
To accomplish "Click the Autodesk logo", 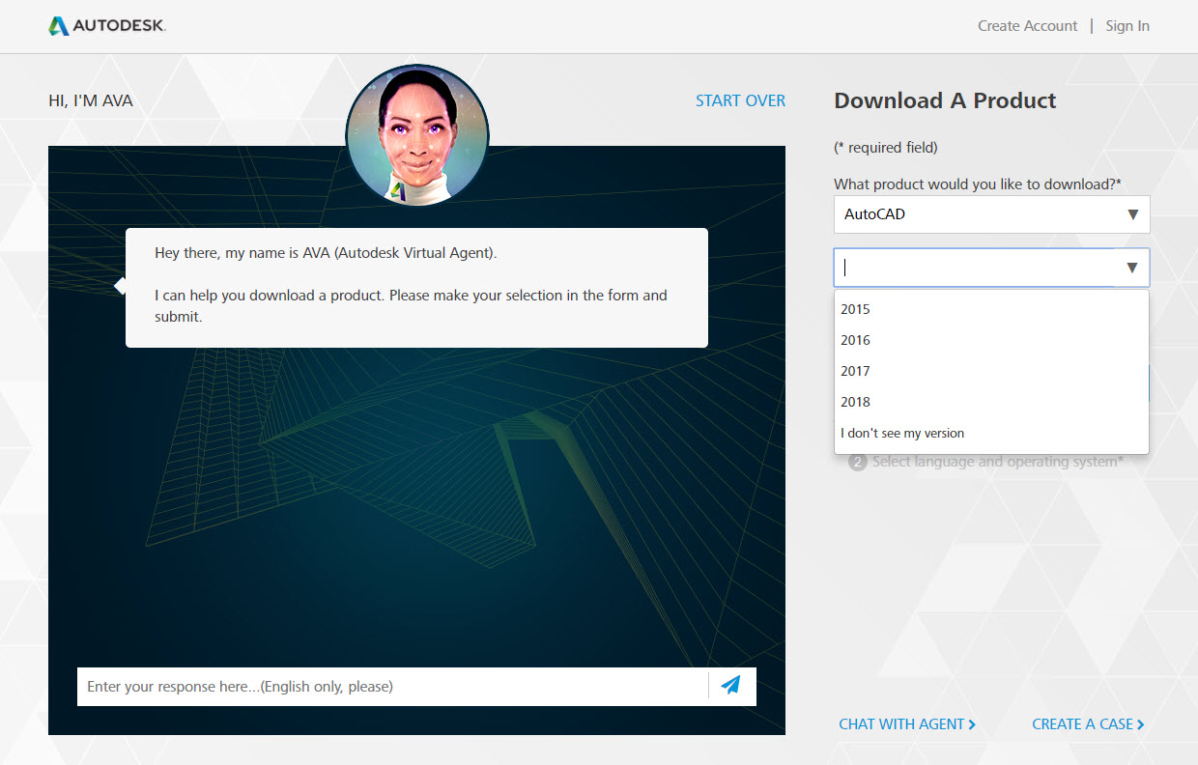I will tap(107, 26).
